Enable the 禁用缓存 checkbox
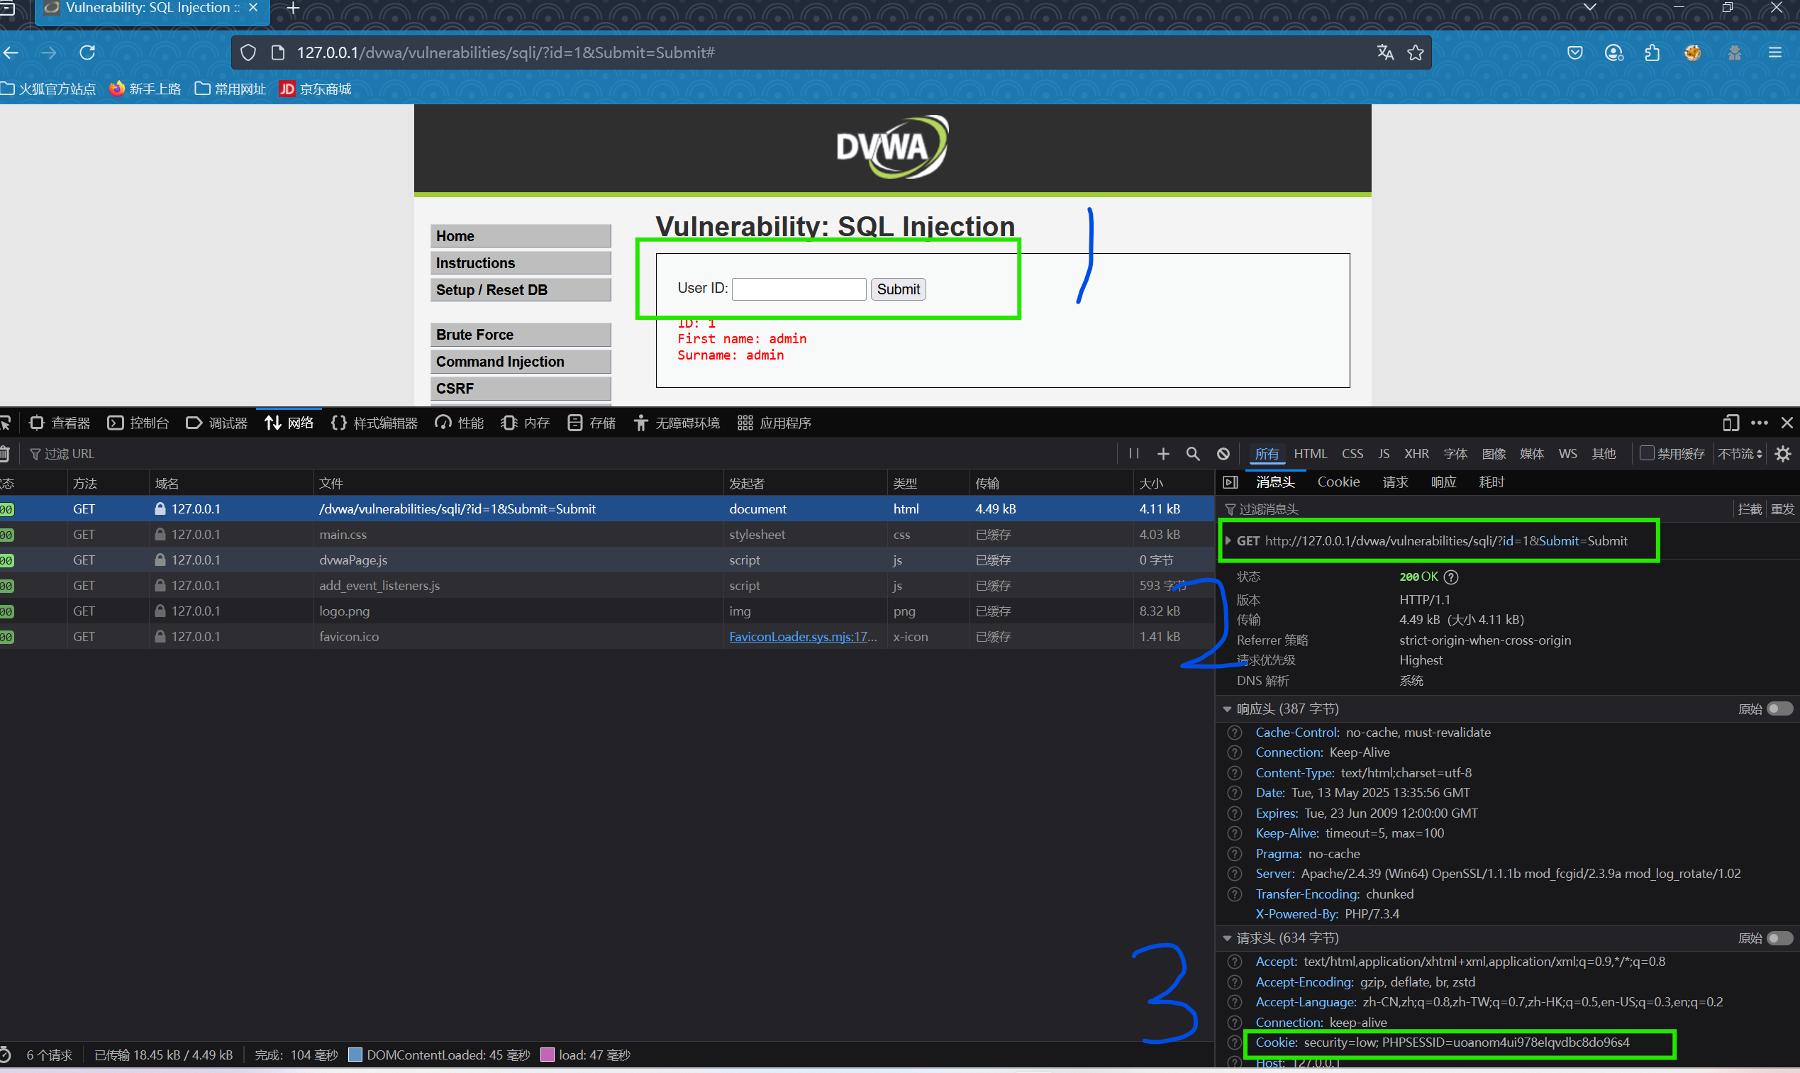The image size is (1800, 1073). click(x=1647, y=453)
